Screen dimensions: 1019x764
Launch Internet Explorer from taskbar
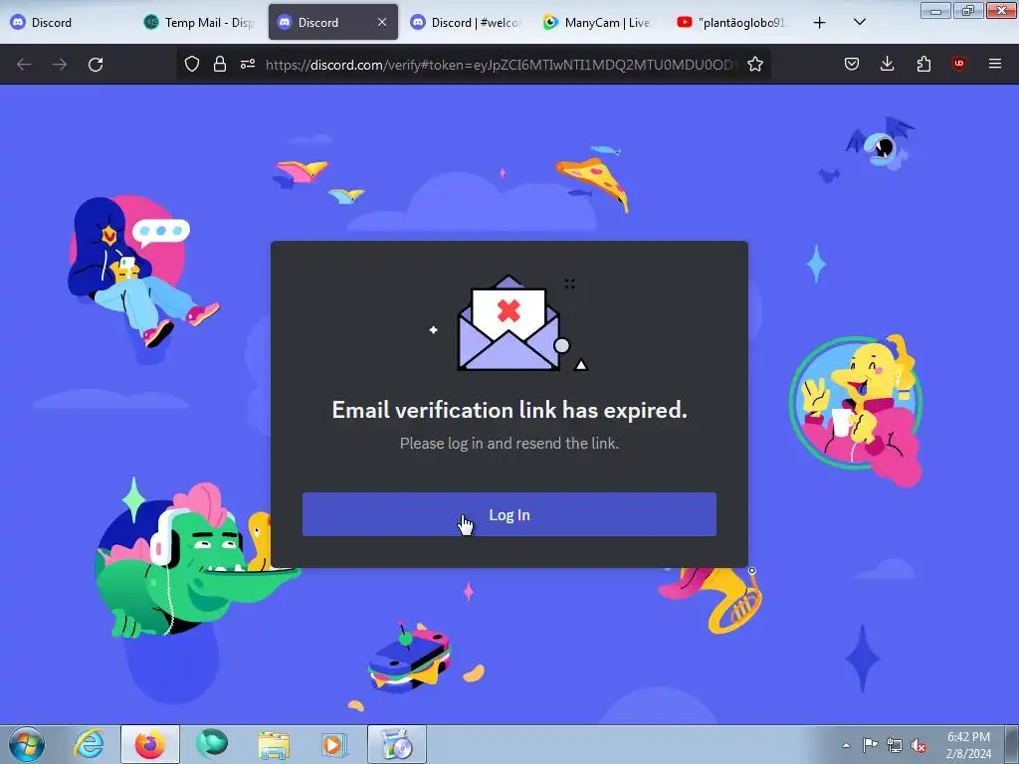point(89,744)
